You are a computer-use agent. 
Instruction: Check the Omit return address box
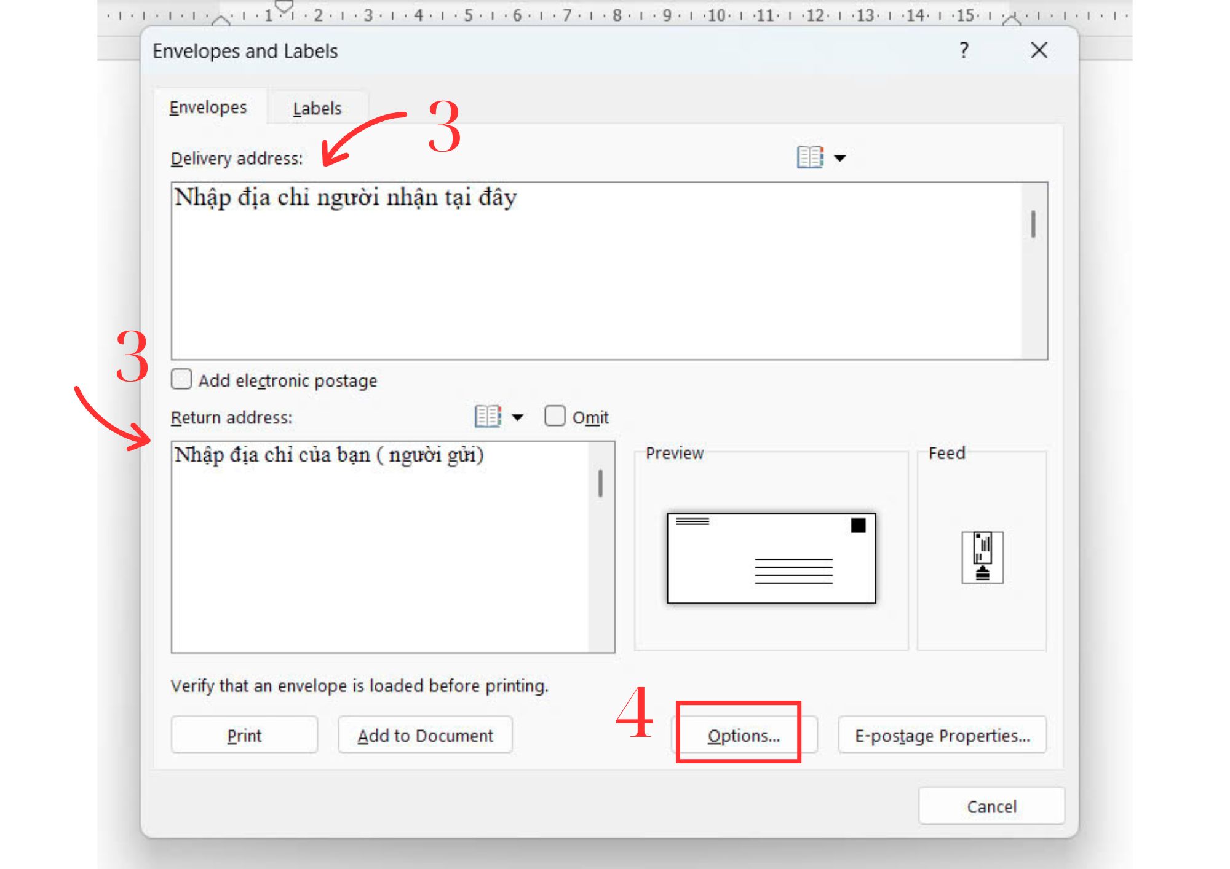(555, 416)
